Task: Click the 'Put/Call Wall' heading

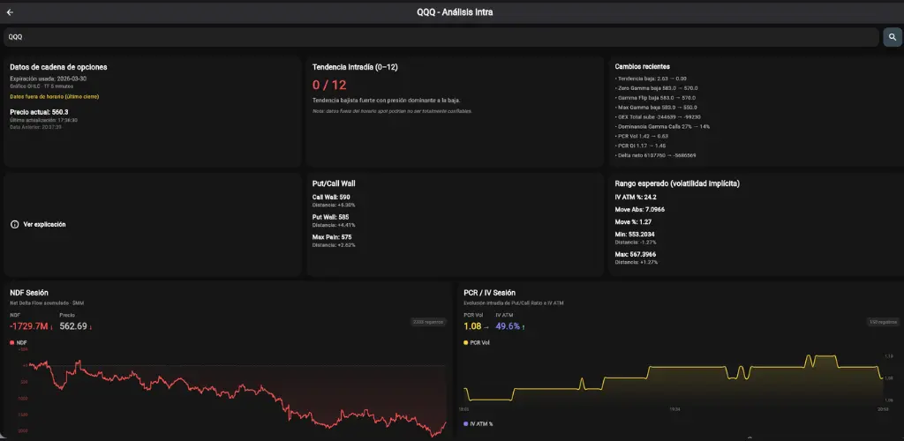Action: 334,183
